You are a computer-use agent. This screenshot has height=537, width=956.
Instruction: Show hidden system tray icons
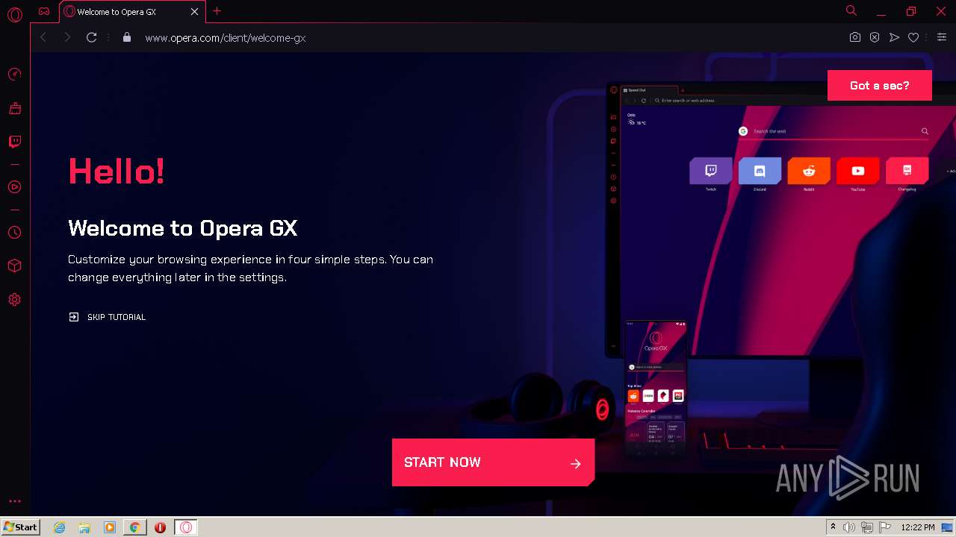coord(833,527)
